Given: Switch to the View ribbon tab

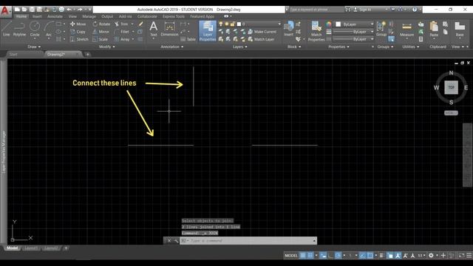Looking at the screenshot, I should [x=72, y=16].
